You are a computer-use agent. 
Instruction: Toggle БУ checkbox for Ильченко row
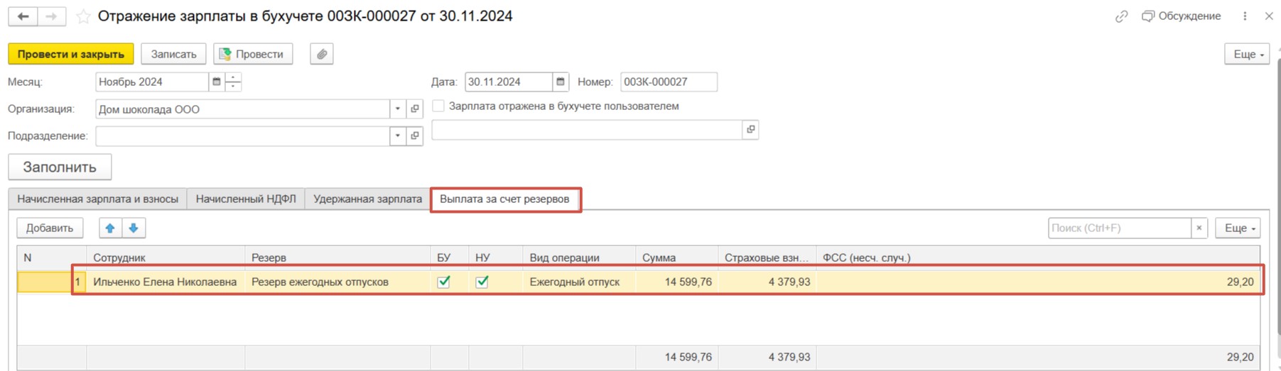(444, 282)
